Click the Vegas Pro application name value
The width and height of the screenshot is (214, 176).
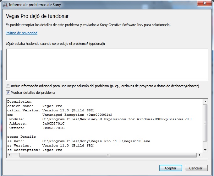tap(52, 106)
